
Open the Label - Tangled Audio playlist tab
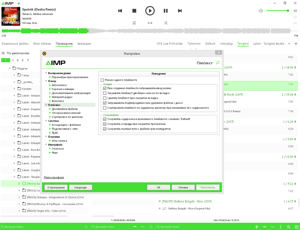[x=269, y=44]
